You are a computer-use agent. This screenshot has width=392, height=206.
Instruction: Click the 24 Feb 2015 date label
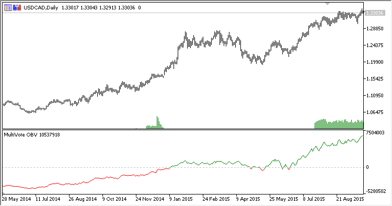click(x=216, y=199)
